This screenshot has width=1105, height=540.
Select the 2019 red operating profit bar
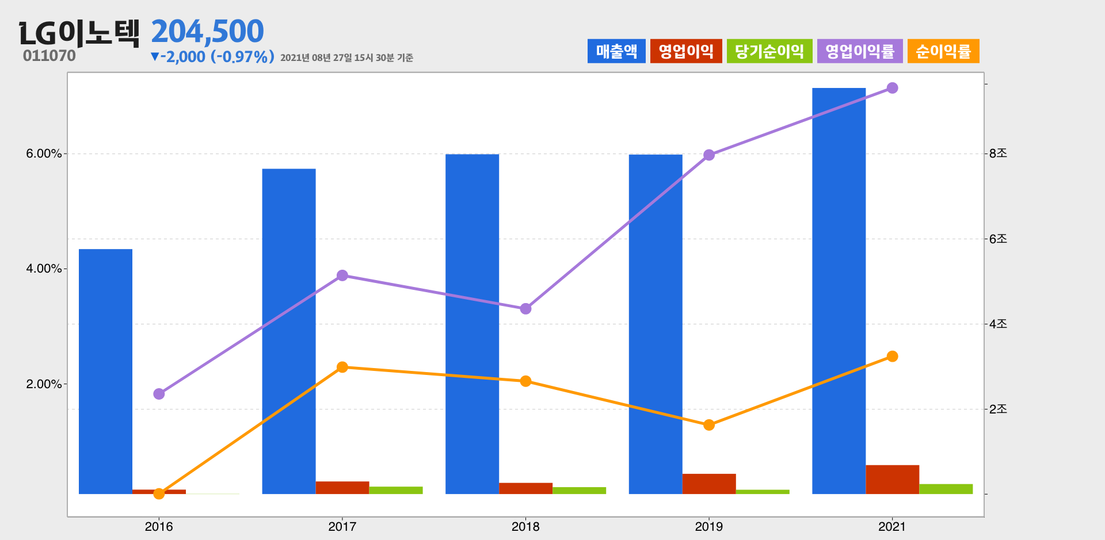(709, 484)
